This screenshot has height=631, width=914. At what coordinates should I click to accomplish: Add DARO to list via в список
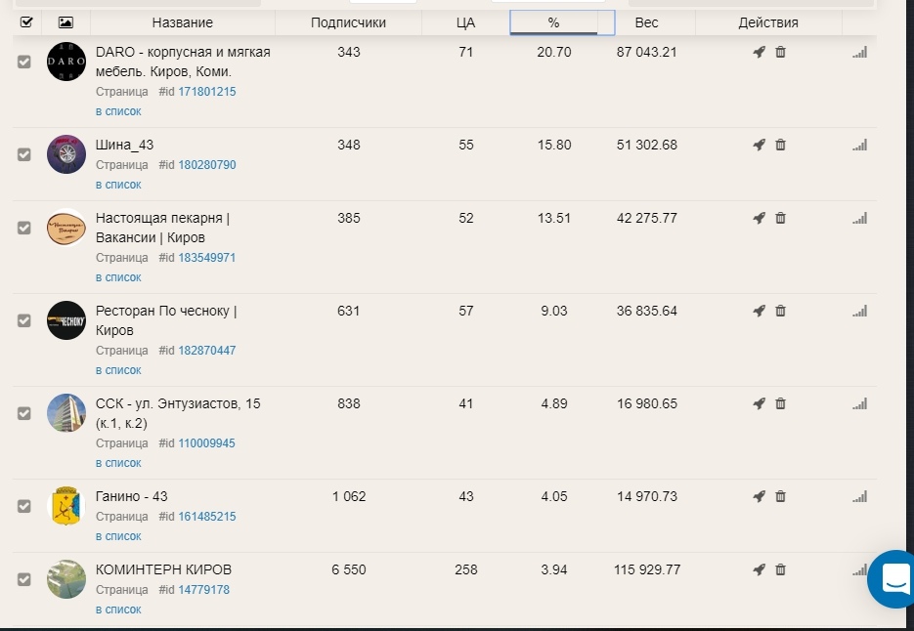click(118, 111)
